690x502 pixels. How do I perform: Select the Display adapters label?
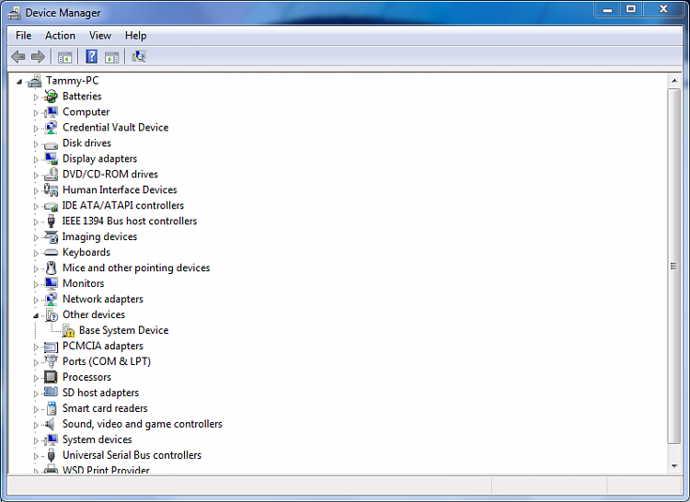pos(100,159)
